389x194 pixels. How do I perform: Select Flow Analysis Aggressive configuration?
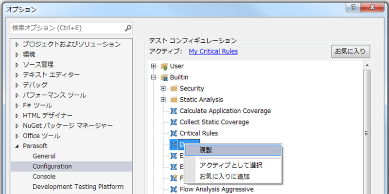pyautogui.click(x=216, y=190)
